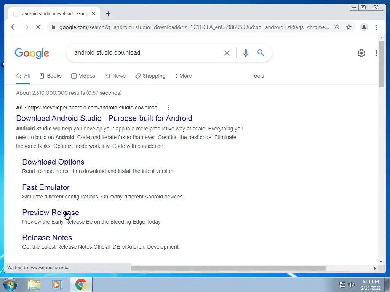Launch Windows Media Player from taskbar

(x=57, y=285)
